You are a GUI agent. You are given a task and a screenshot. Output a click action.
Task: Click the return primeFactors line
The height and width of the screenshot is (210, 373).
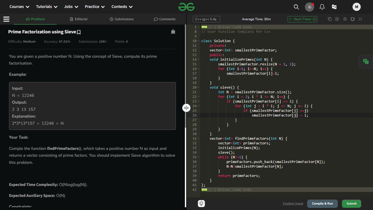pos(239,176)
